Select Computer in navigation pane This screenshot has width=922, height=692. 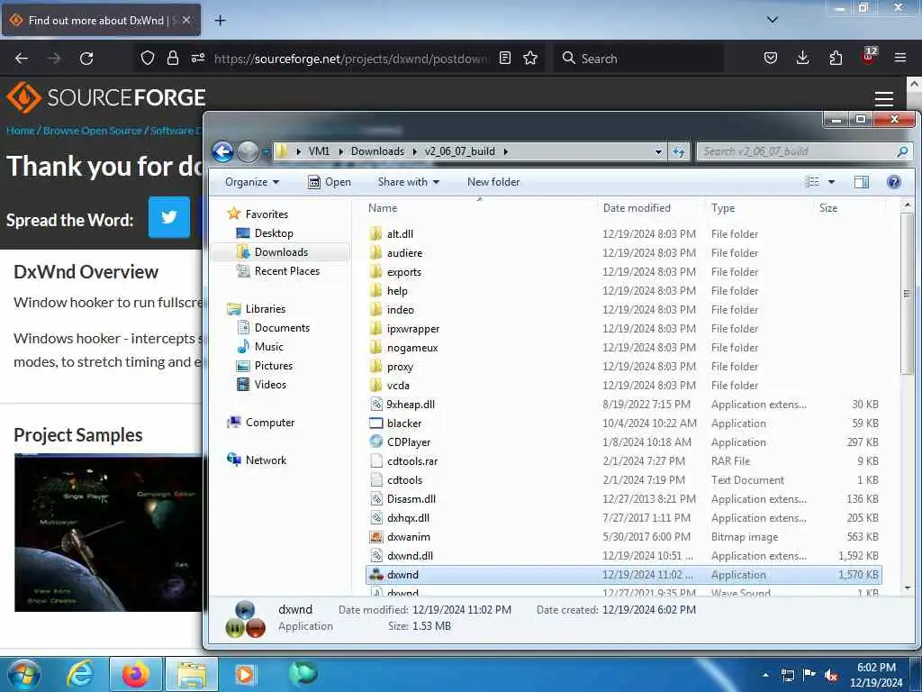(x=269, y=422)
